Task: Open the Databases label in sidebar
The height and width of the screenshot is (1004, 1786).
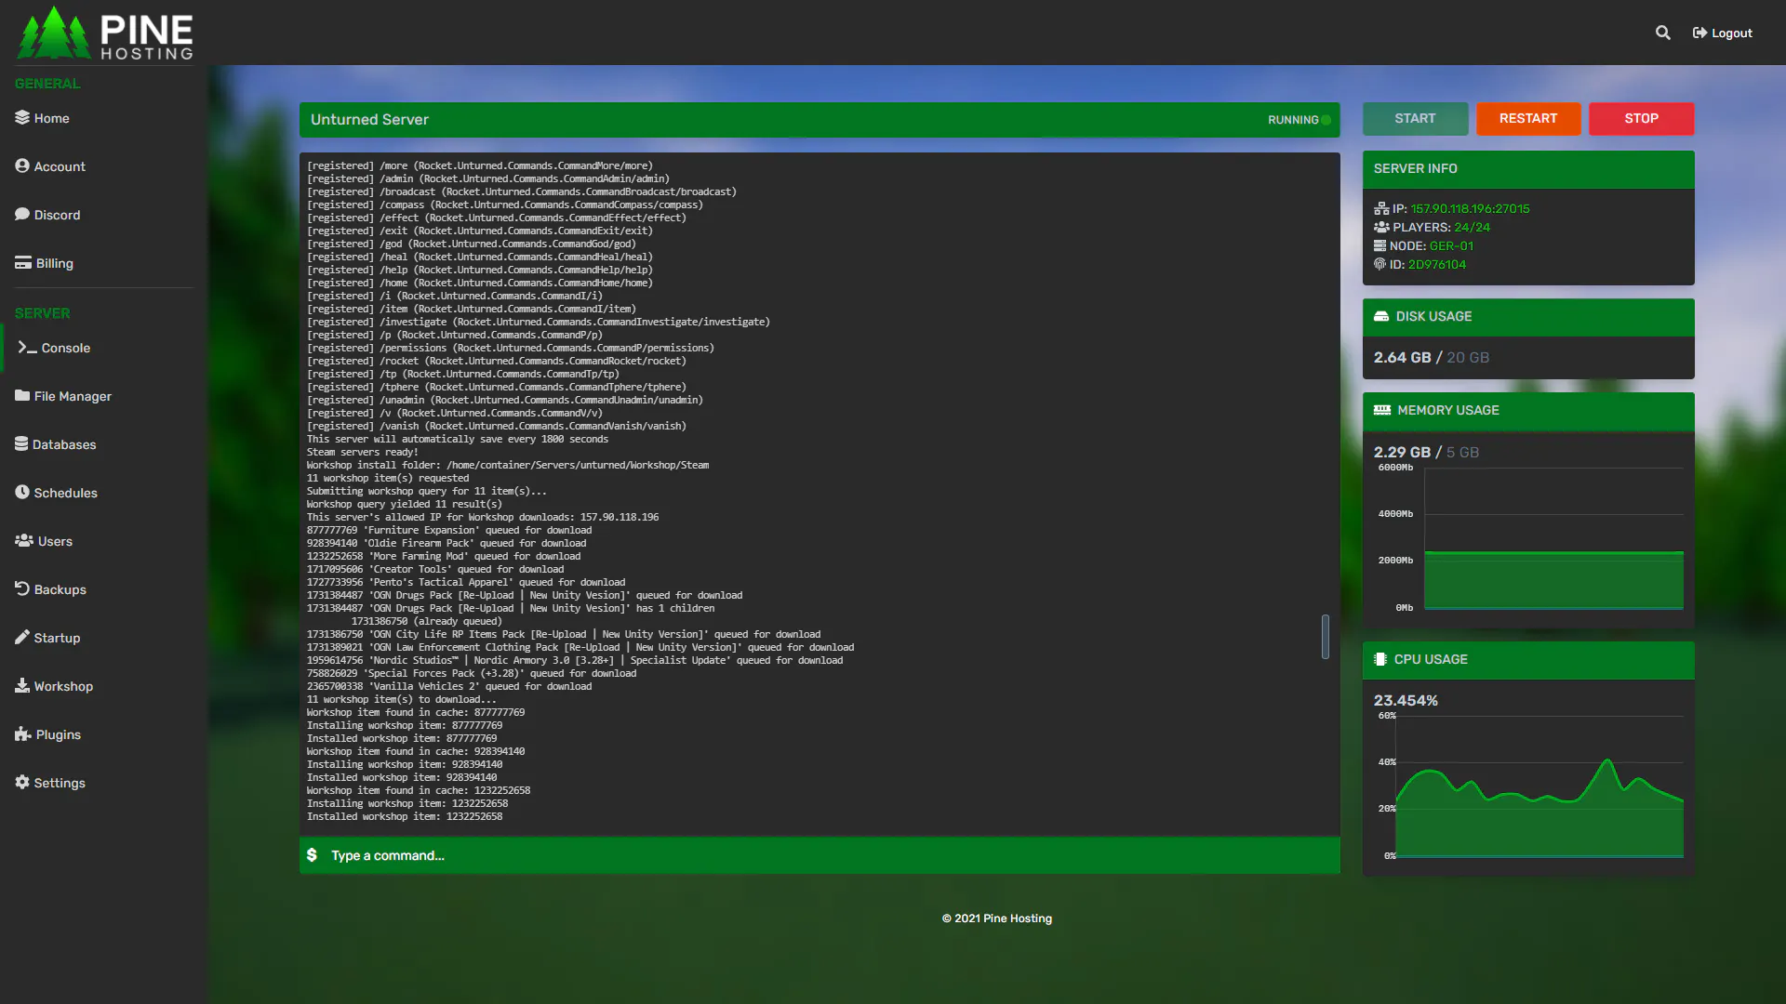Action: (64, 444)
